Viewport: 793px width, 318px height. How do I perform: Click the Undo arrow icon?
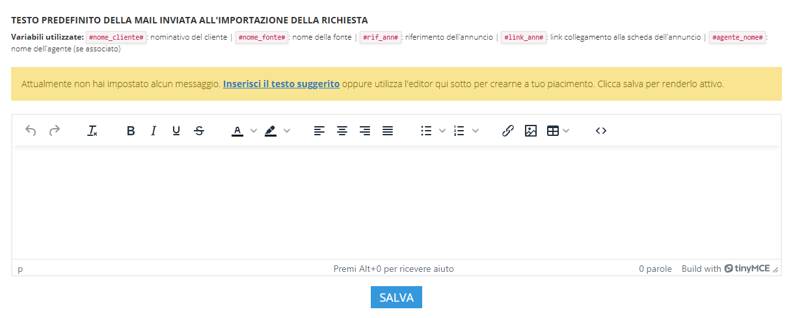pyautogui.click(x=31, y=131)
